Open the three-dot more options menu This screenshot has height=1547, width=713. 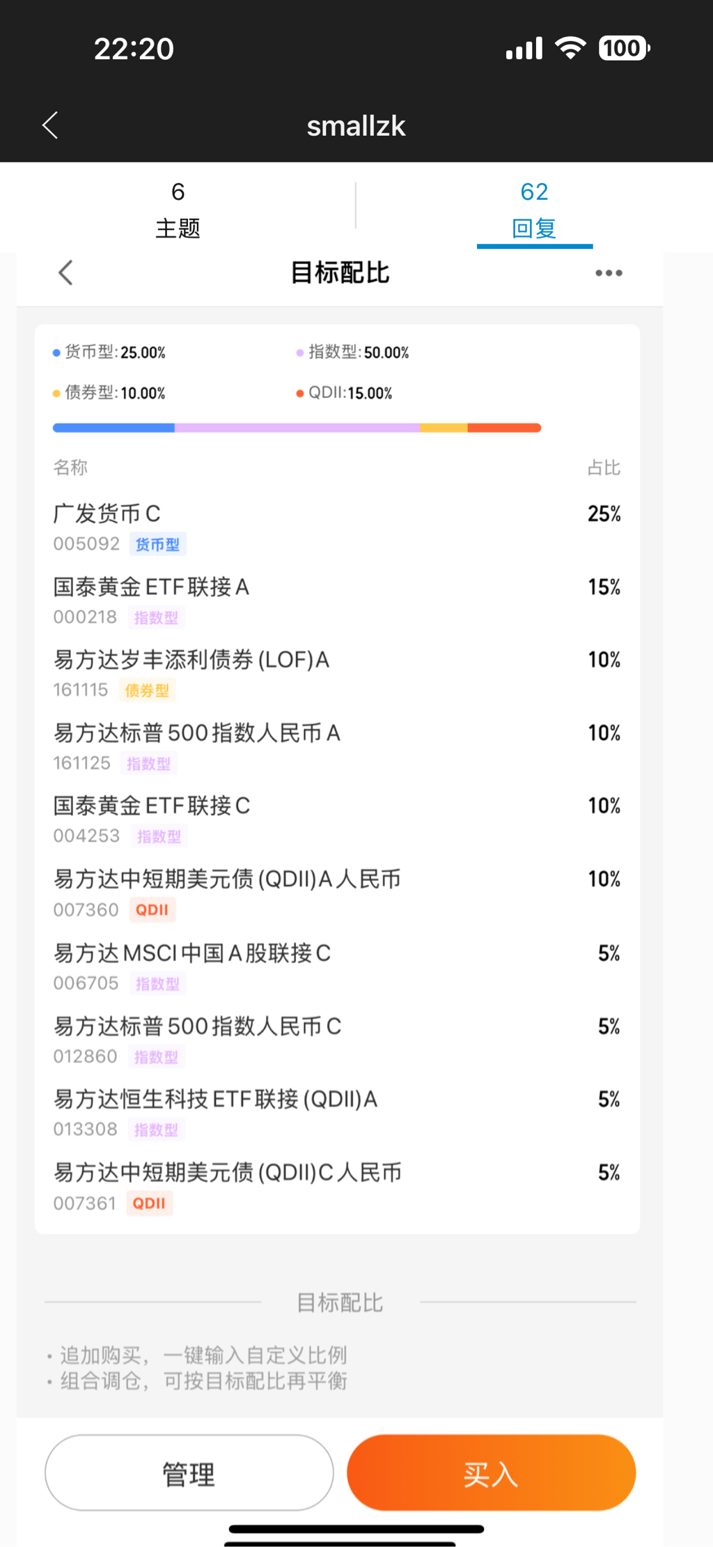[x=609, y=273]
